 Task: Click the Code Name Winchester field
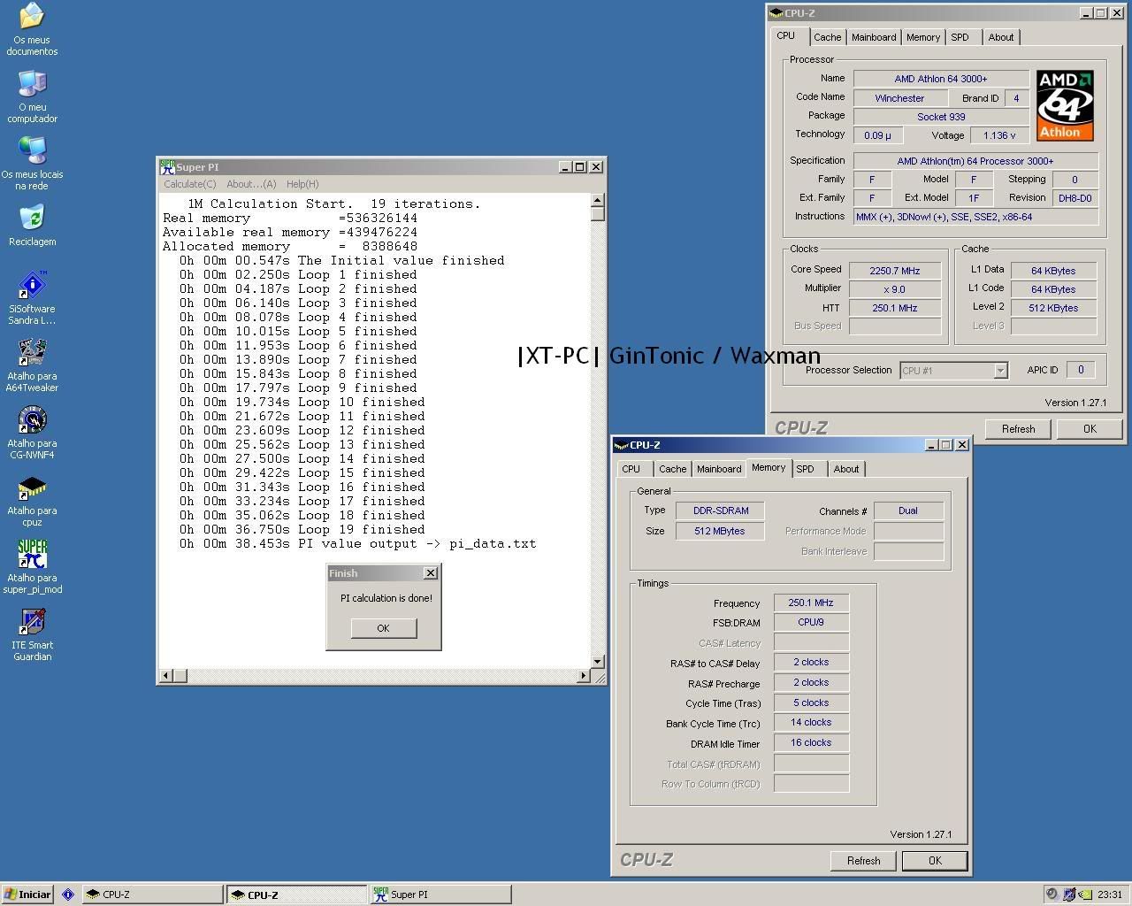(899, 98)
